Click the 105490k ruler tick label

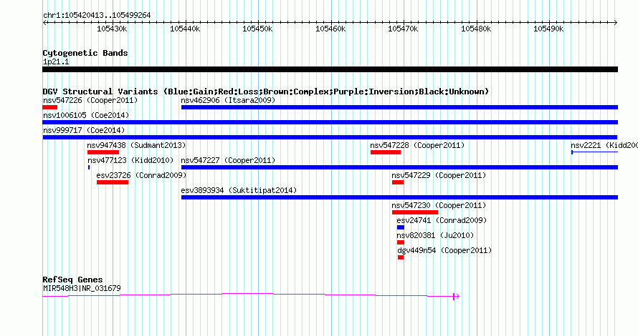pos(548,29)
